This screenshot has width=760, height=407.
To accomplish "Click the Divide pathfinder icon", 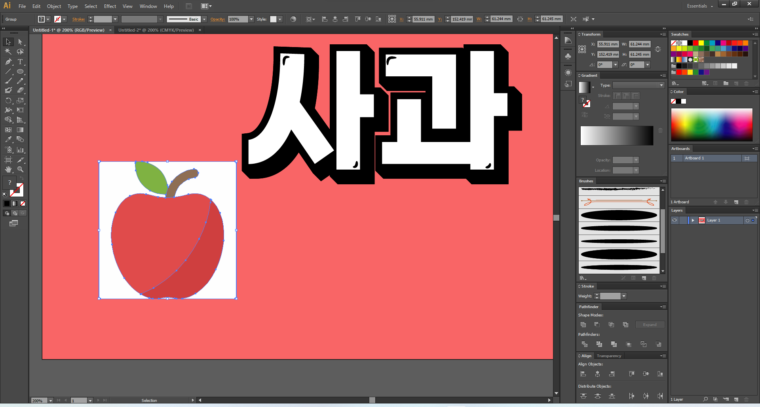I will 584,344.
